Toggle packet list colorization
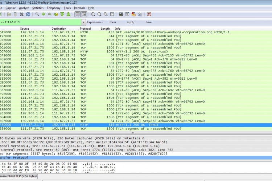272x181 pixels. tap(78, 14)
